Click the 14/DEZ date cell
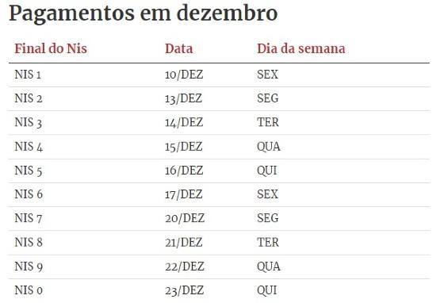Image resolution: width=444 pixels, height=303 pixels. (x=184, y=123)
